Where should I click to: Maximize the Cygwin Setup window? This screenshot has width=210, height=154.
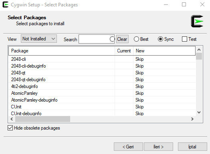click(184, 5)
